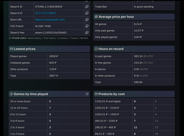This screenshot has height=136, width=184.
Task: Click the Lowest prices card icon
Action: pos(11,49)
